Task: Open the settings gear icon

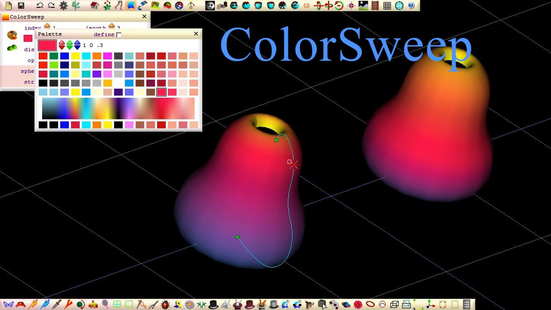Action: click(64, 6)
